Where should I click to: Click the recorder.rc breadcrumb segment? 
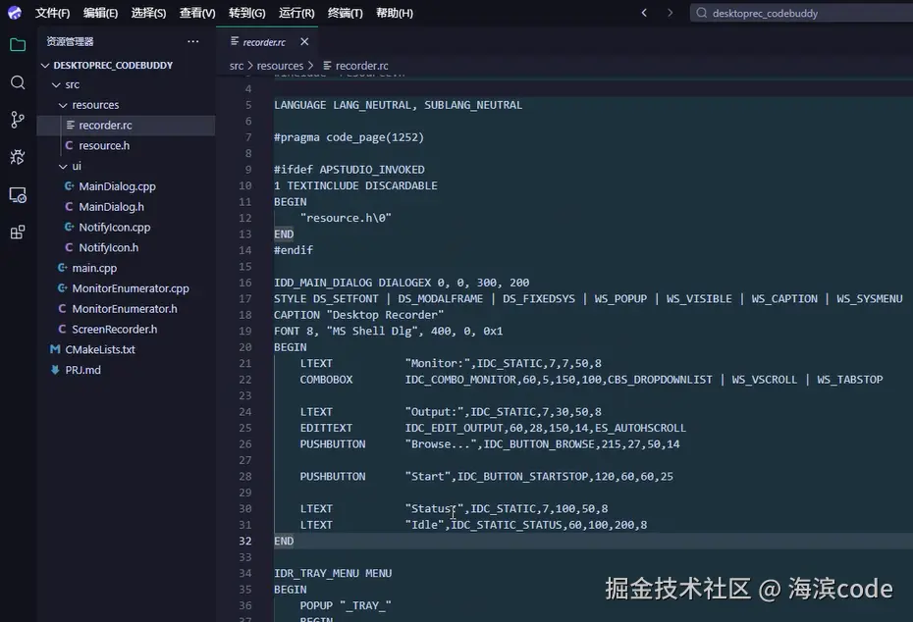pyautogui.click(x=355, y=66)
